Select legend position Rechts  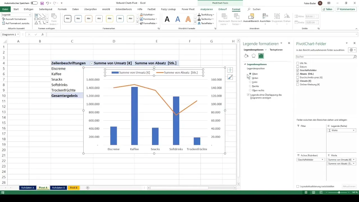250,86
